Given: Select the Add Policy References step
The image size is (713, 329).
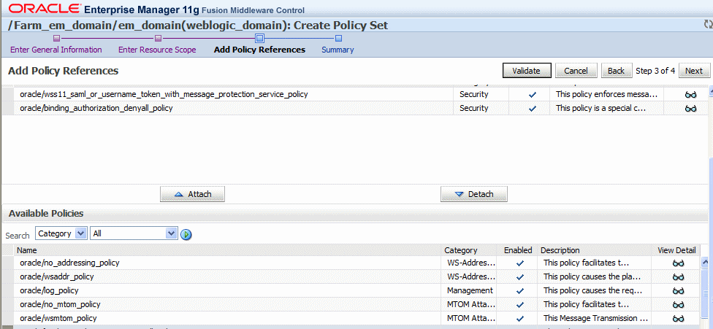Looking at the screenshot, I should pos(259,50).
